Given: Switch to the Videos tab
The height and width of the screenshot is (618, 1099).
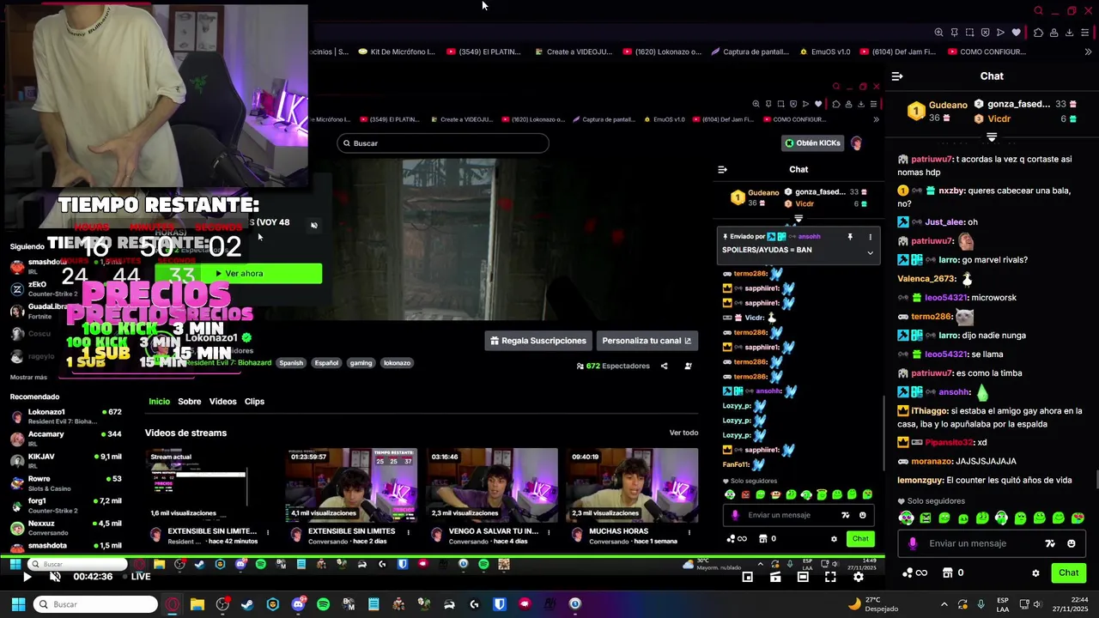Looking at the screenshot, I should point(222,402).
